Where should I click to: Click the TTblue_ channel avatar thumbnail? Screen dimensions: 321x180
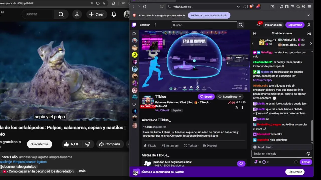point(148,101)
